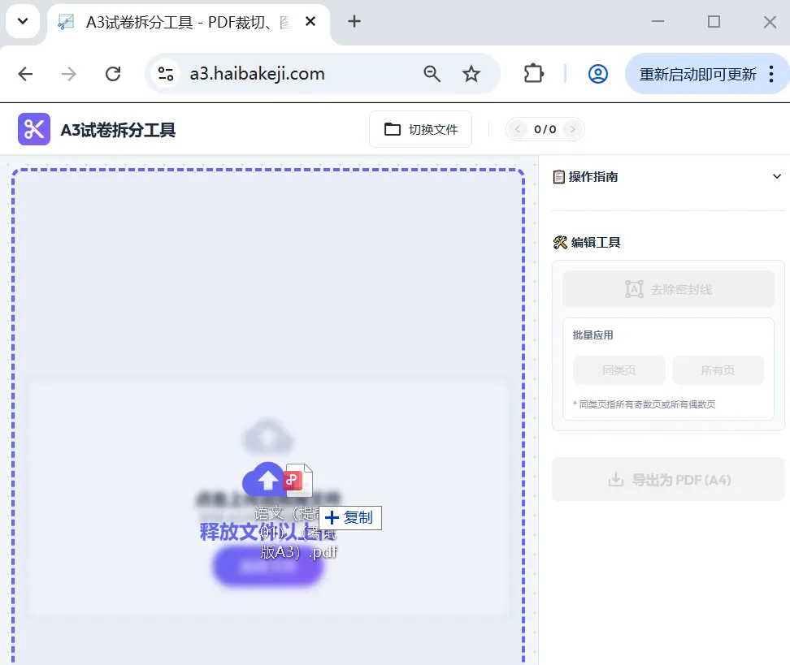This screenshot has height=665, width=790.
Task: Click the 操作指南 clipboard icon
Action: tap(558, 177)
